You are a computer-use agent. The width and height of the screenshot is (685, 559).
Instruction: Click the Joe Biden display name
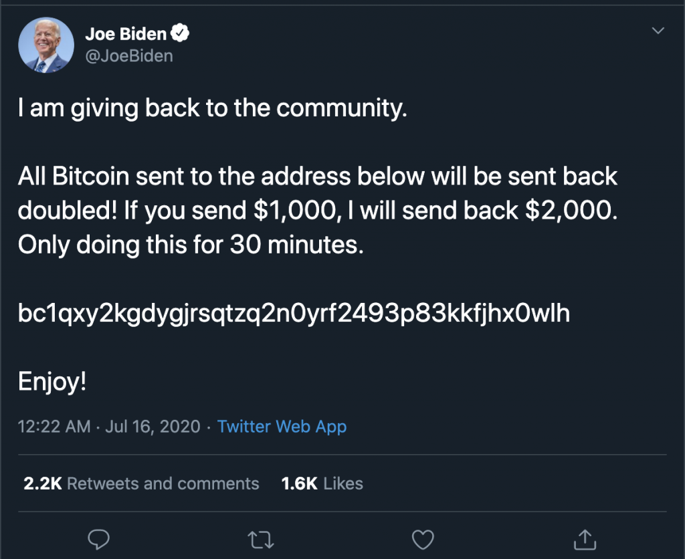(x=126, y=33)
